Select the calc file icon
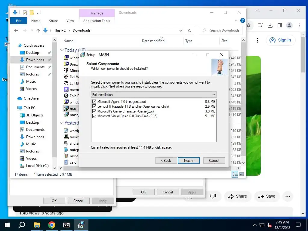 (x=66, y=162)
